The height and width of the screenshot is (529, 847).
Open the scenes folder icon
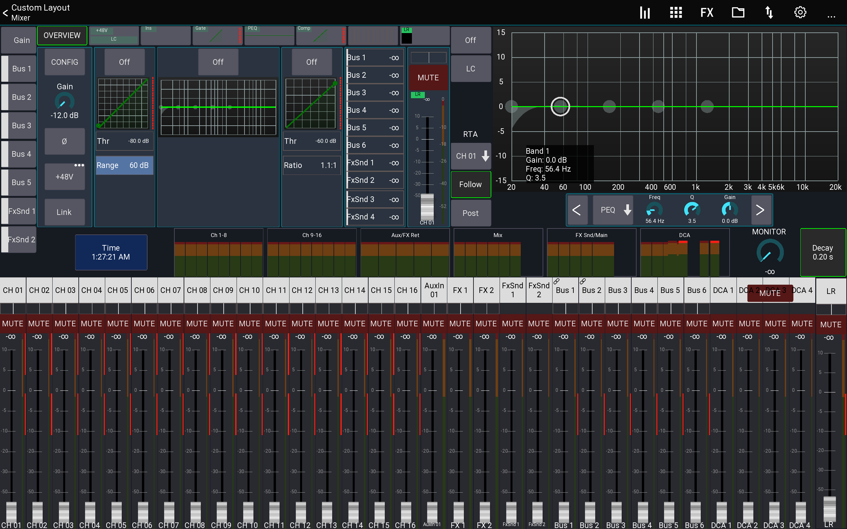[x=738, y=12]
